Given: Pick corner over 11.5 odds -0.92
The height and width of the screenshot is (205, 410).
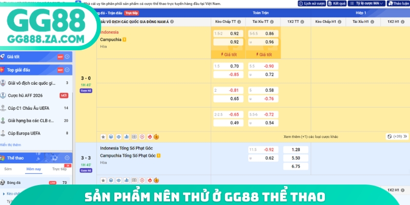Looking at the screenshot, I should click(x=263, y=150).
